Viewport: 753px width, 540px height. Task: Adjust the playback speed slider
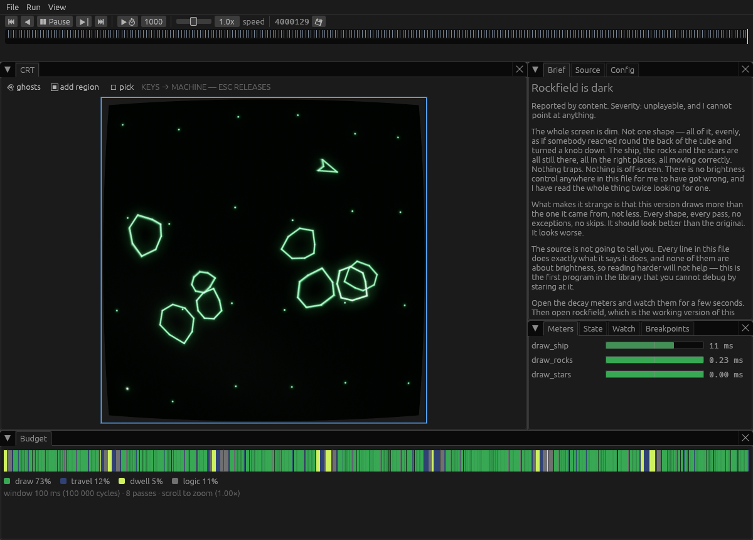click(x=193, y=21)
